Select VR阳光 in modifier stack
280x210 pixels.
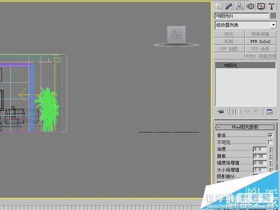(x=245, y=66)
